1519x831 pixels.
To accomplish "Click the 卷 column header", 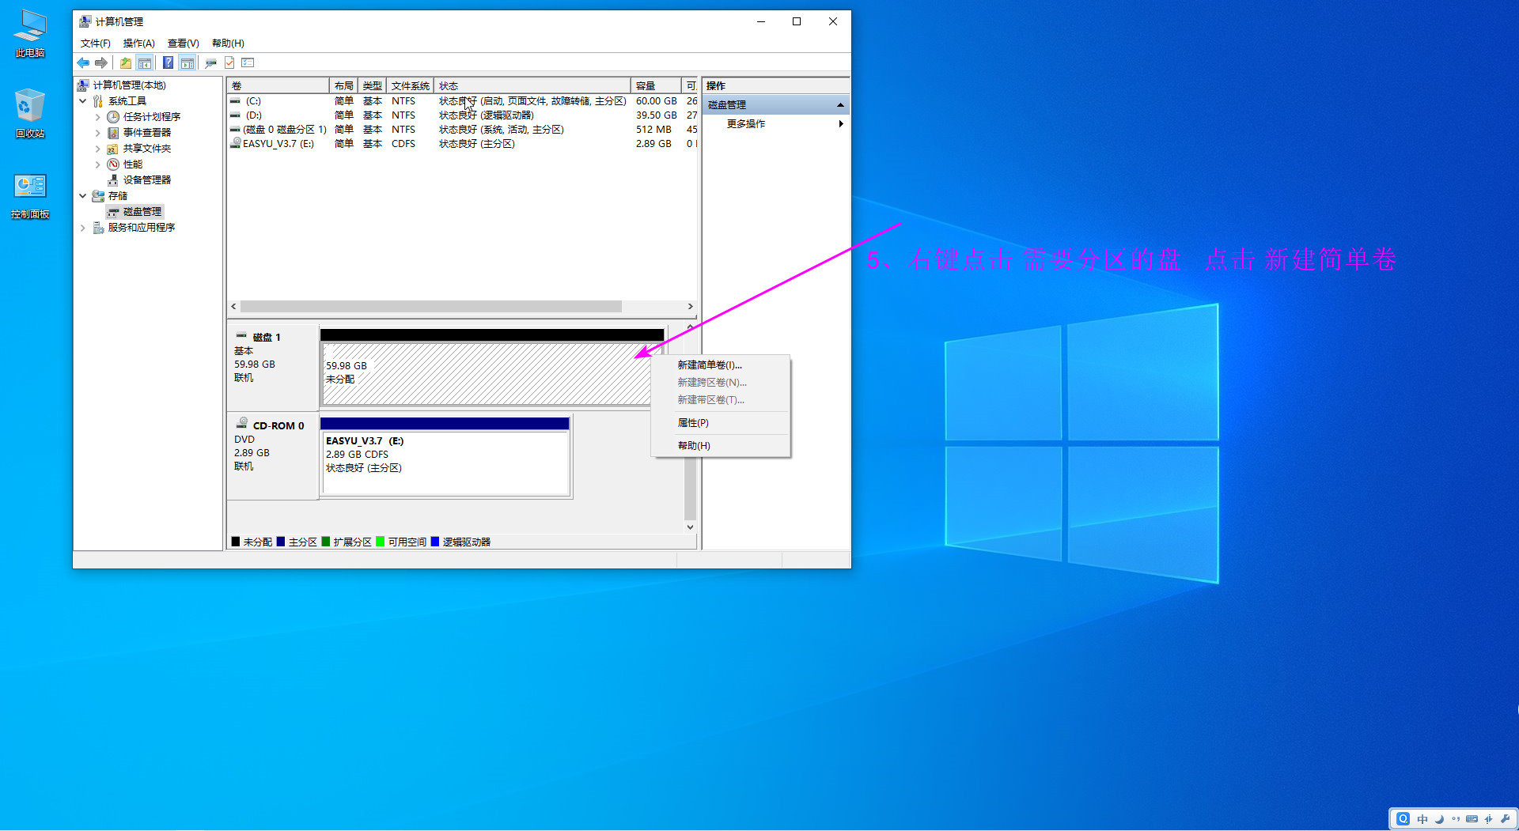I will 278,85.
